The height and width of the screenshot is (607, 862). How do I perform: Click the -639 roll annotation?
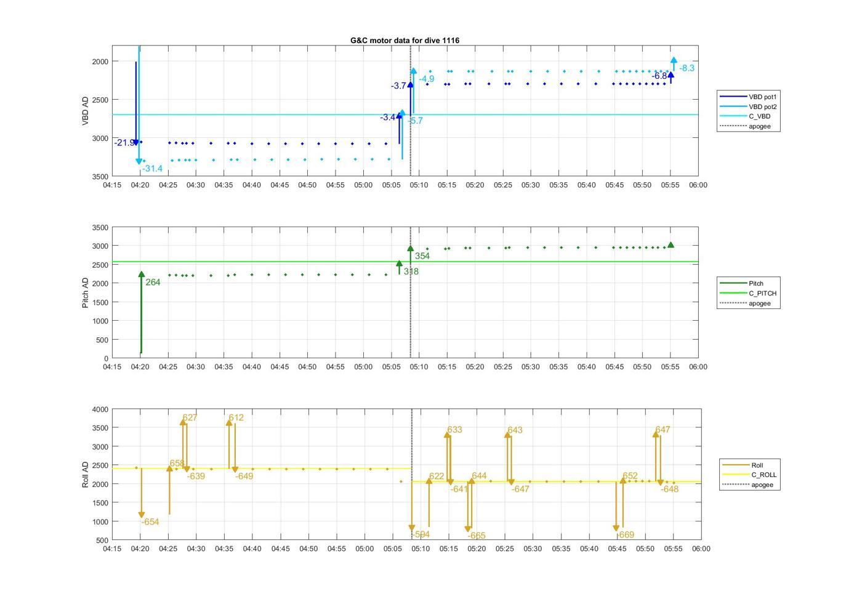pyautogui.click(x=196, y=476)
